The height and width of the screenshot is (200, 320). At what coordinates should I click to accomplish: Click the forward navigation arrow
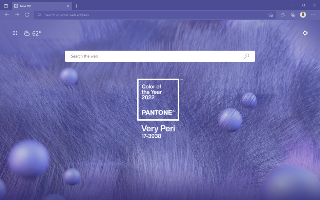[17, 15]
